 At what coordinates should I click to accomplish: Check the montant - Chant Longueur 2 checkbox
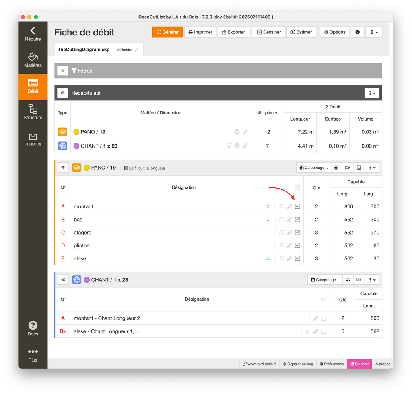[324, 318]
